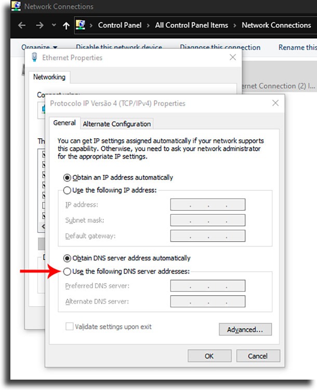Go up one folder level

(66, 25)
